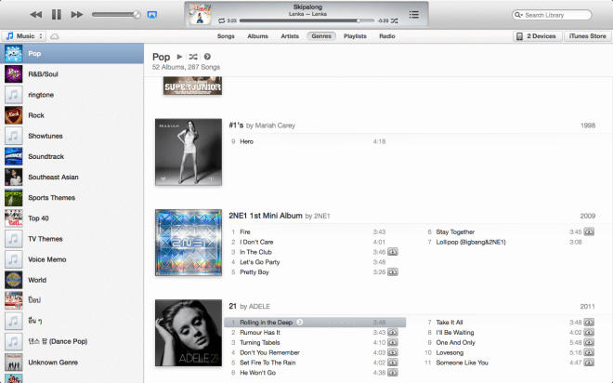Viewport: 613px width, 383px height.
Task: Click iCloud download icon for In The Club
Action: click(x=393, y=252)
